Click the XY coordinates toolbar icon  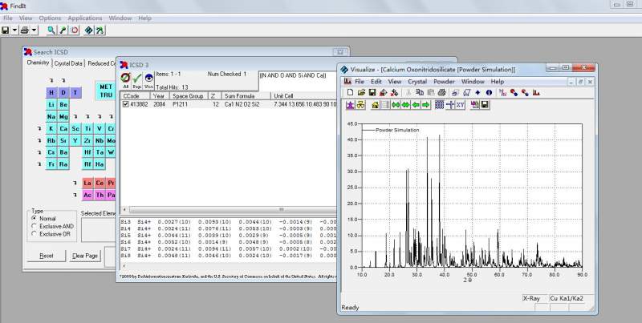460,105
